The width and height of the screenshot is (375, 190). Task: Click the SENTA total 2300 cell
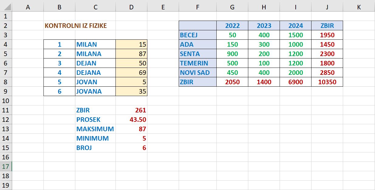coord(327,54)
